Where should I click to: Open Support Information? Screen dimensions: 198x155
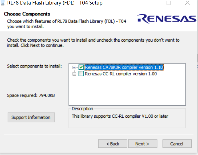[x=31, y=117]
